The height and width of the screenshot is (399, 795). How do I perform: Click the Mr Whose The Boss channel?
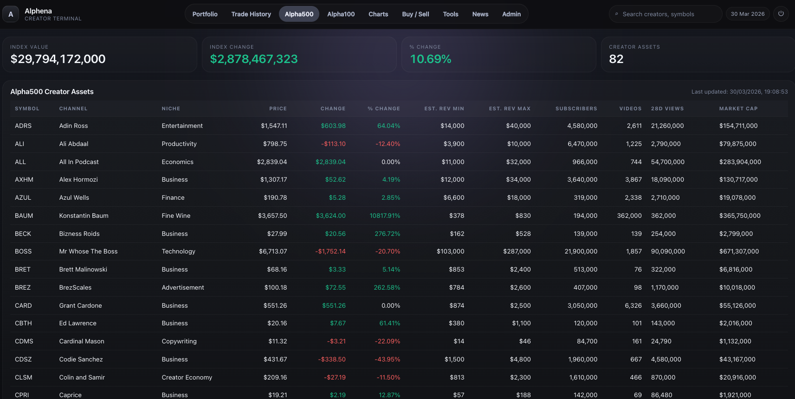point(89,251)
